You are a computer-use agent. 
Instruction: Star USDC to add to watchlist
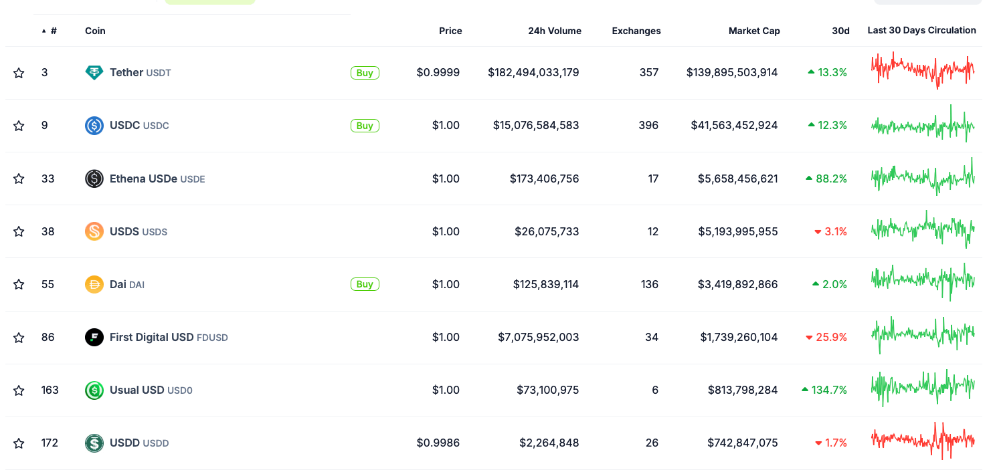click(x=19, y=126)
